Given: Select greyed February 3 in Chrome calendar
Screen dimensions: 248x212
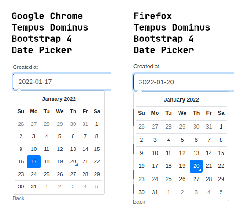Looking at the screenshot, I should (x=73, y=186).
